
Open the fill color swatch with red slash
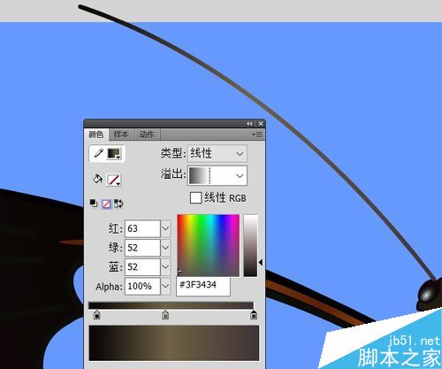pos(113,180)
